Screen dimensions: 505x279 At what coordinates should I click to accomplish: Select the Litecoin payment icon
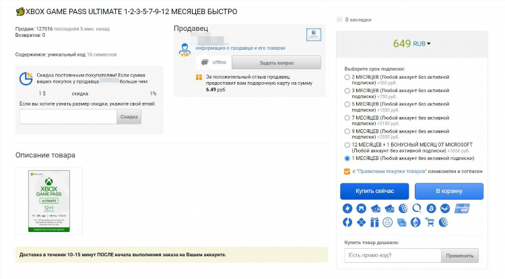[x=387, y=222]
